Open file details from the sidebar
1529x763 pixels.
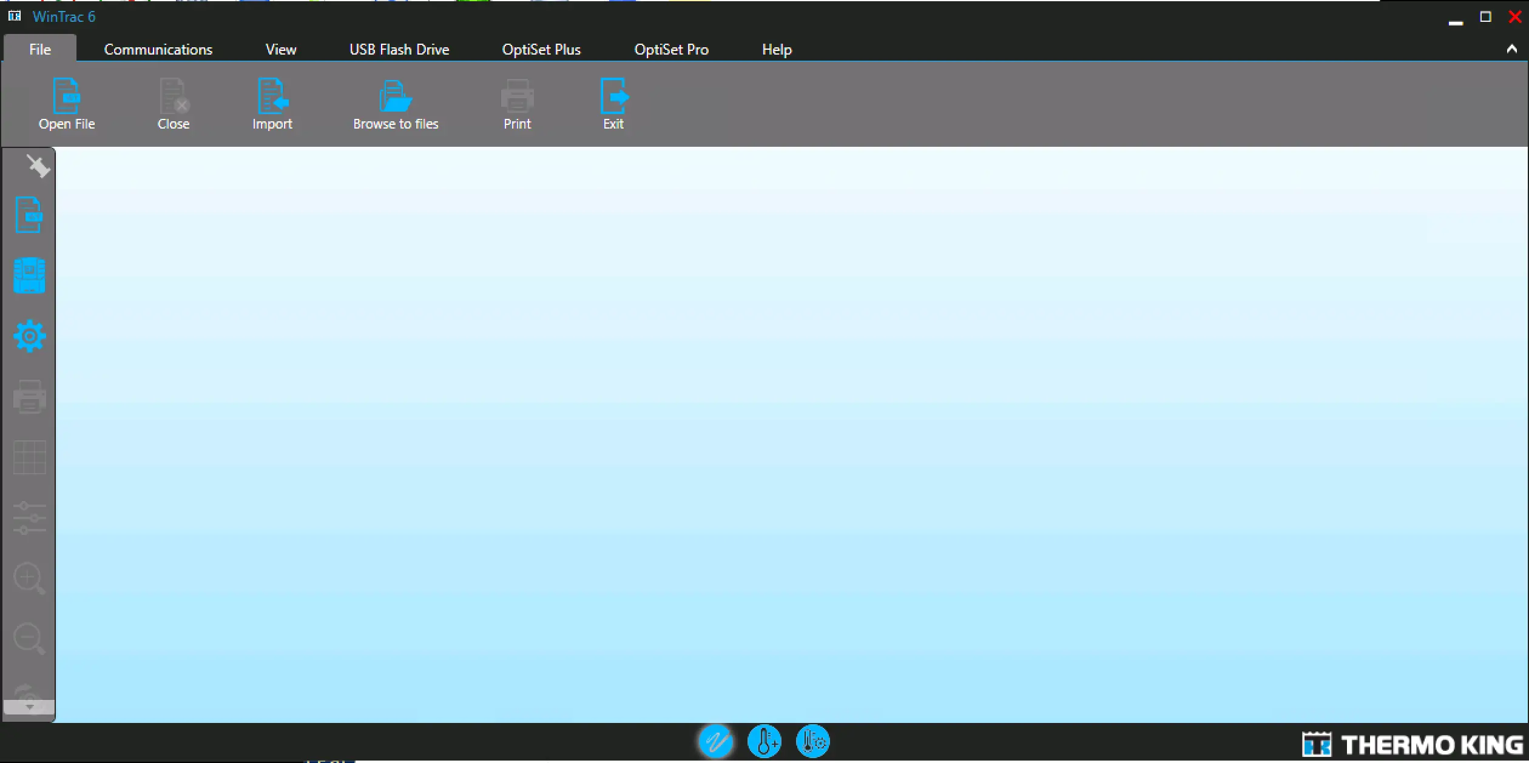point(29,215)
